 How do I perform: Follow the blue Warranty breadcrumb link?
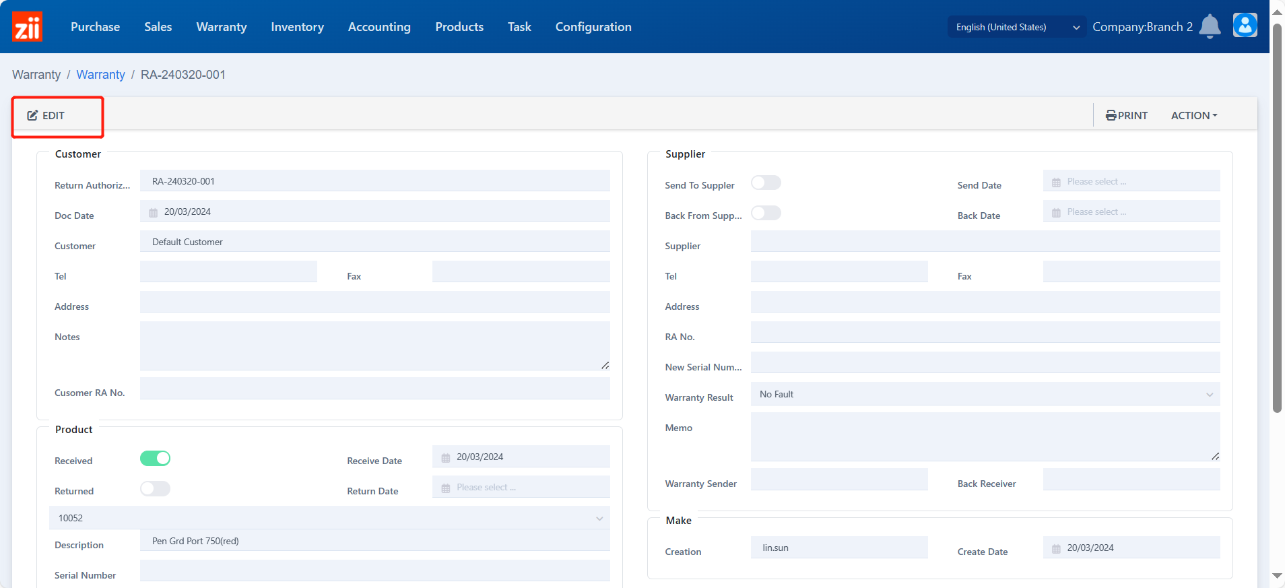pyautogui.click(x=100, y=75)
